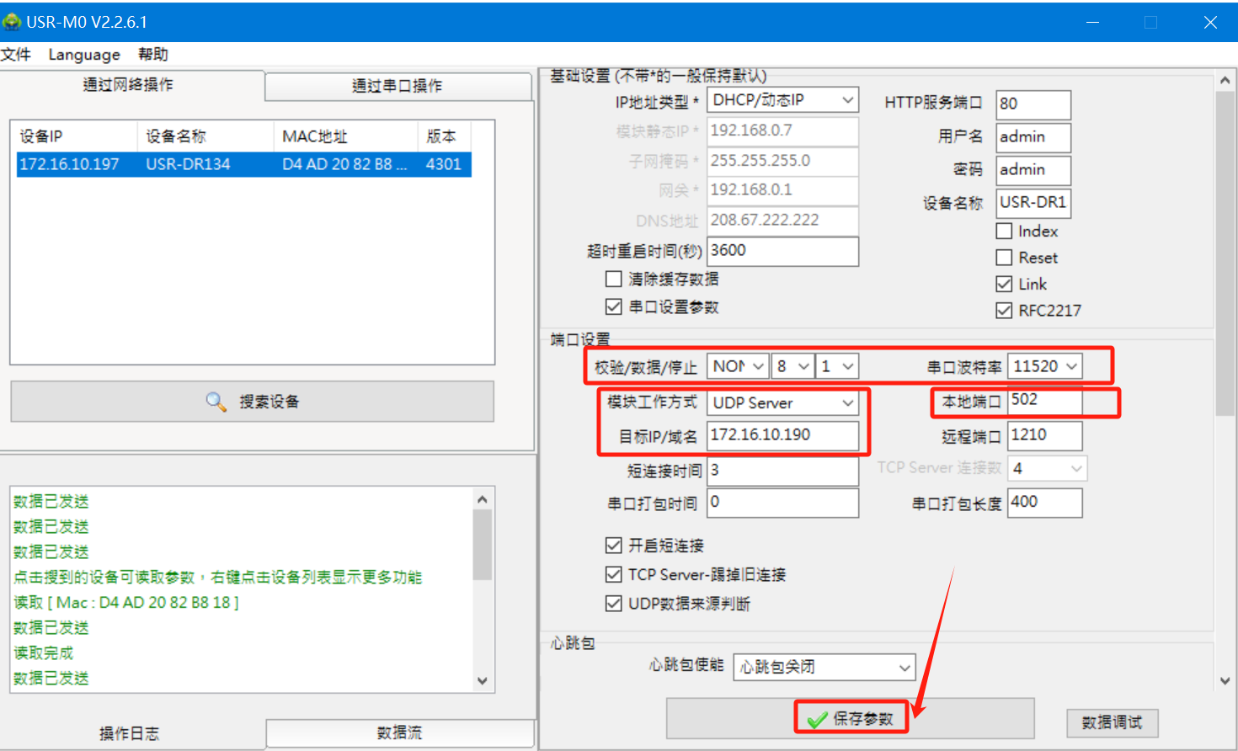Viewport: 1238px width, 751px height.
Task: Click the 设备名称 input field in settings
Action: (x=1033, y=203)
